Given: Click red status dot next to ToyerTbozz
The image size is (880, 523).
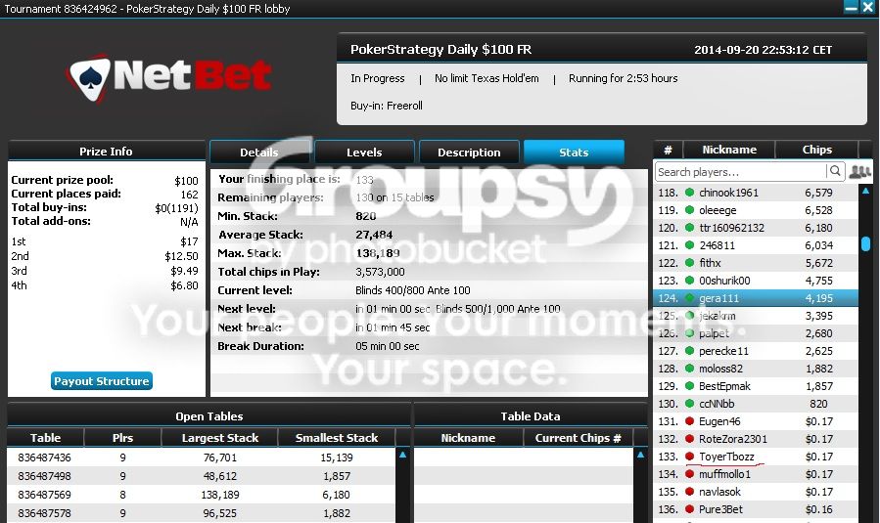Looking at the screenshot, I should click(690, 457).
